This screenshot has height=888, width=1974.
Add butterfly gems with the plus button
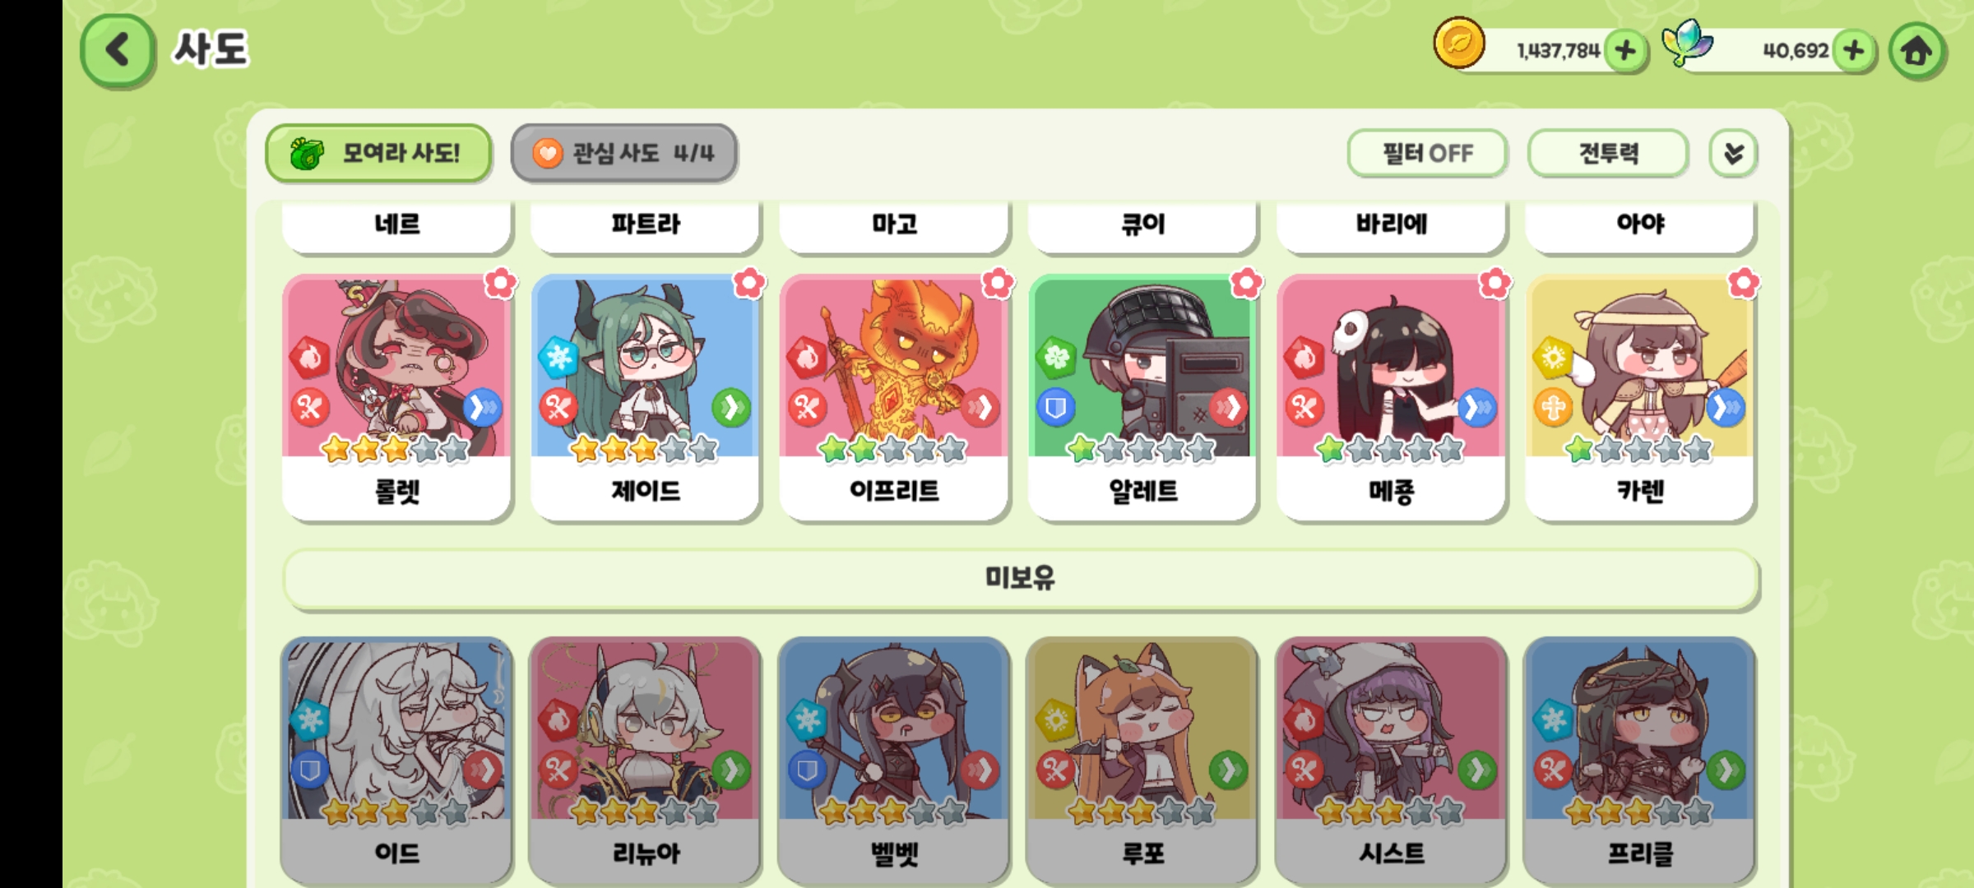(x=1855, y=51)
